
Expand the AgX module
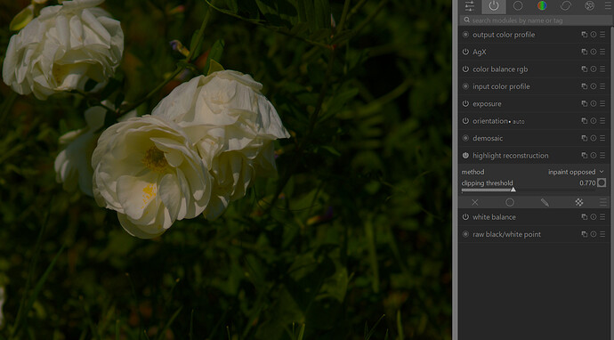pos(480,53)
